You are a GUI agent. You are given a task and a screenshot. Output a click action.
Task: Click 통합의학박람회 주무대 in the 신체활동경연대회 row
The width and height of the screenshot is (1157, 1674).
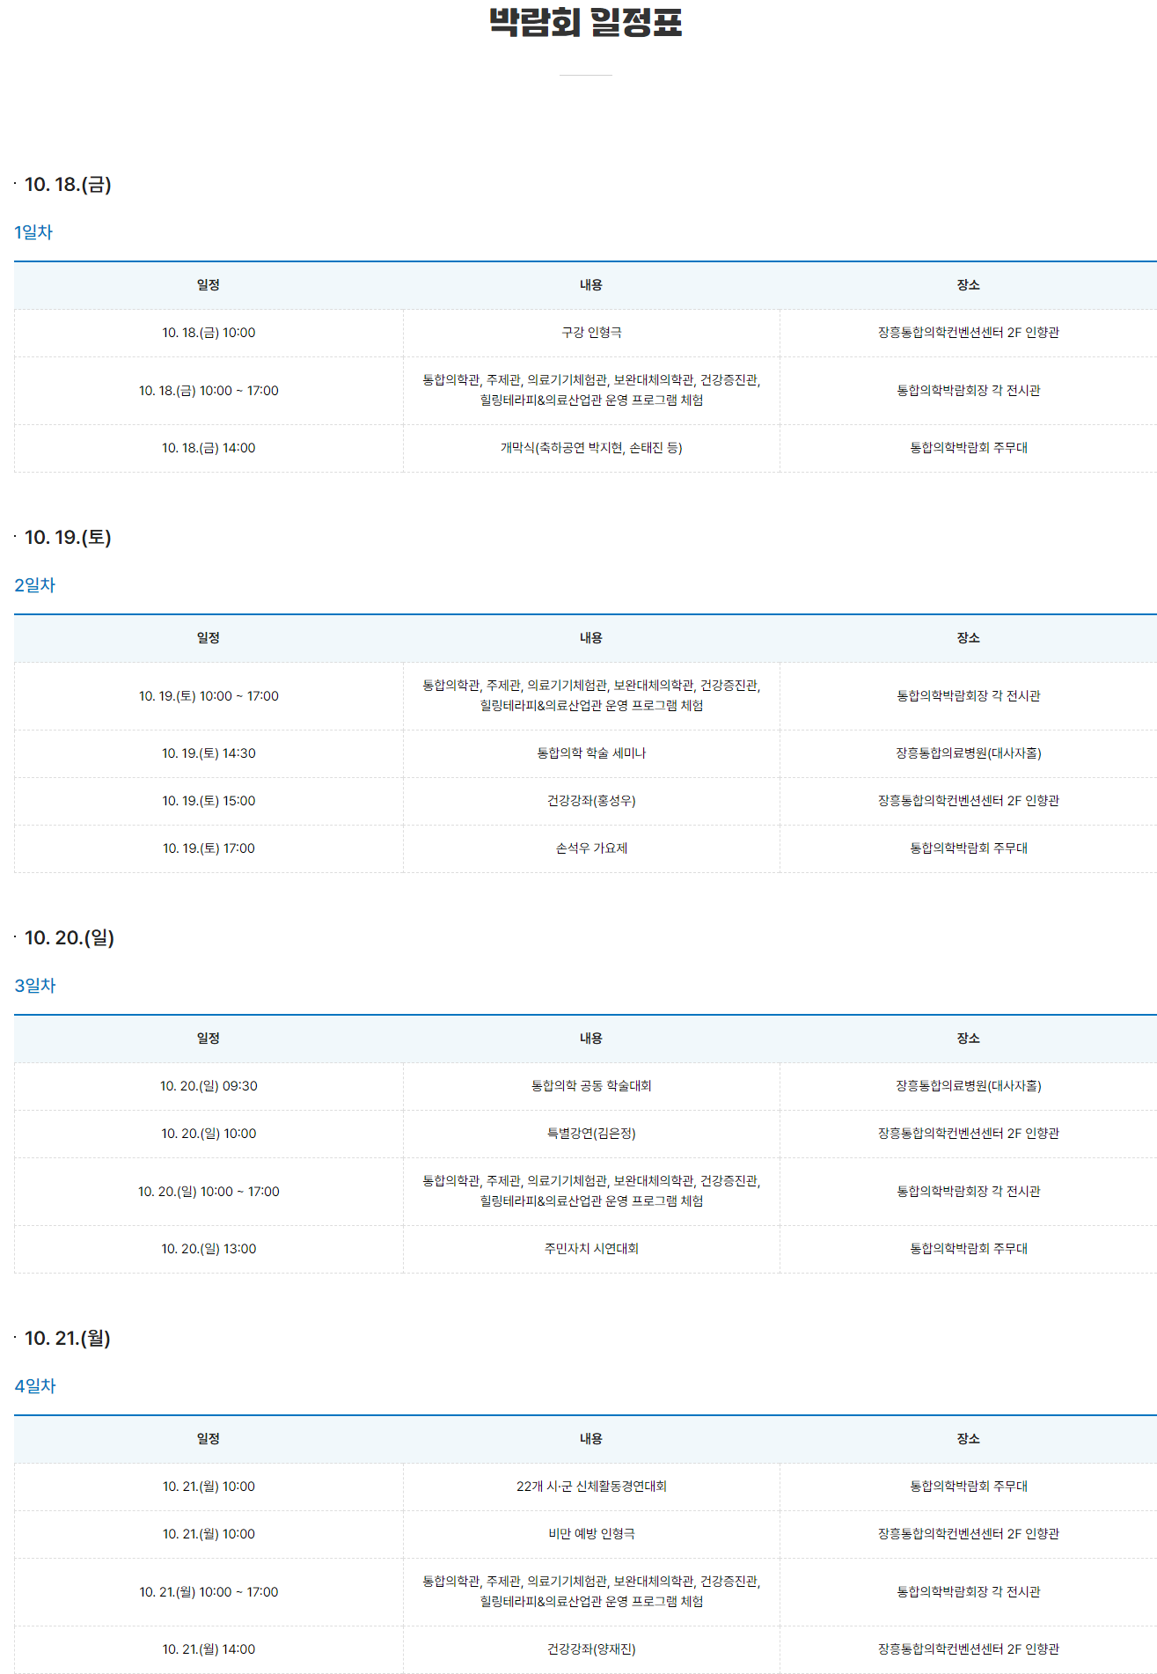pos(969,1487)
